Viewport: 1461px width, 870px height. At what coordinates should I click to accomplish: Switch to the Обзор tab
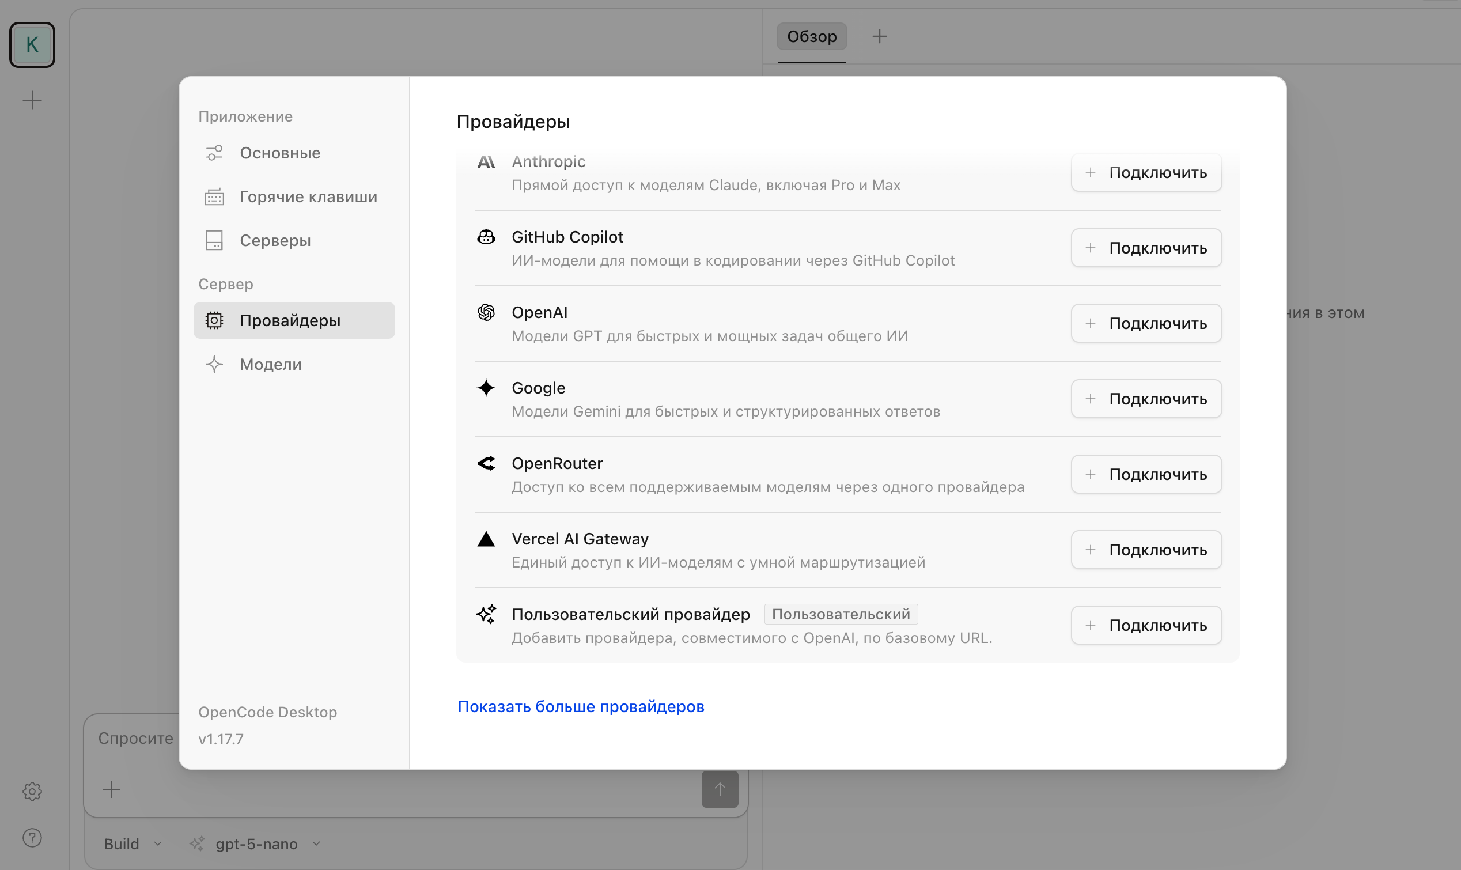(x=812, y=36)
